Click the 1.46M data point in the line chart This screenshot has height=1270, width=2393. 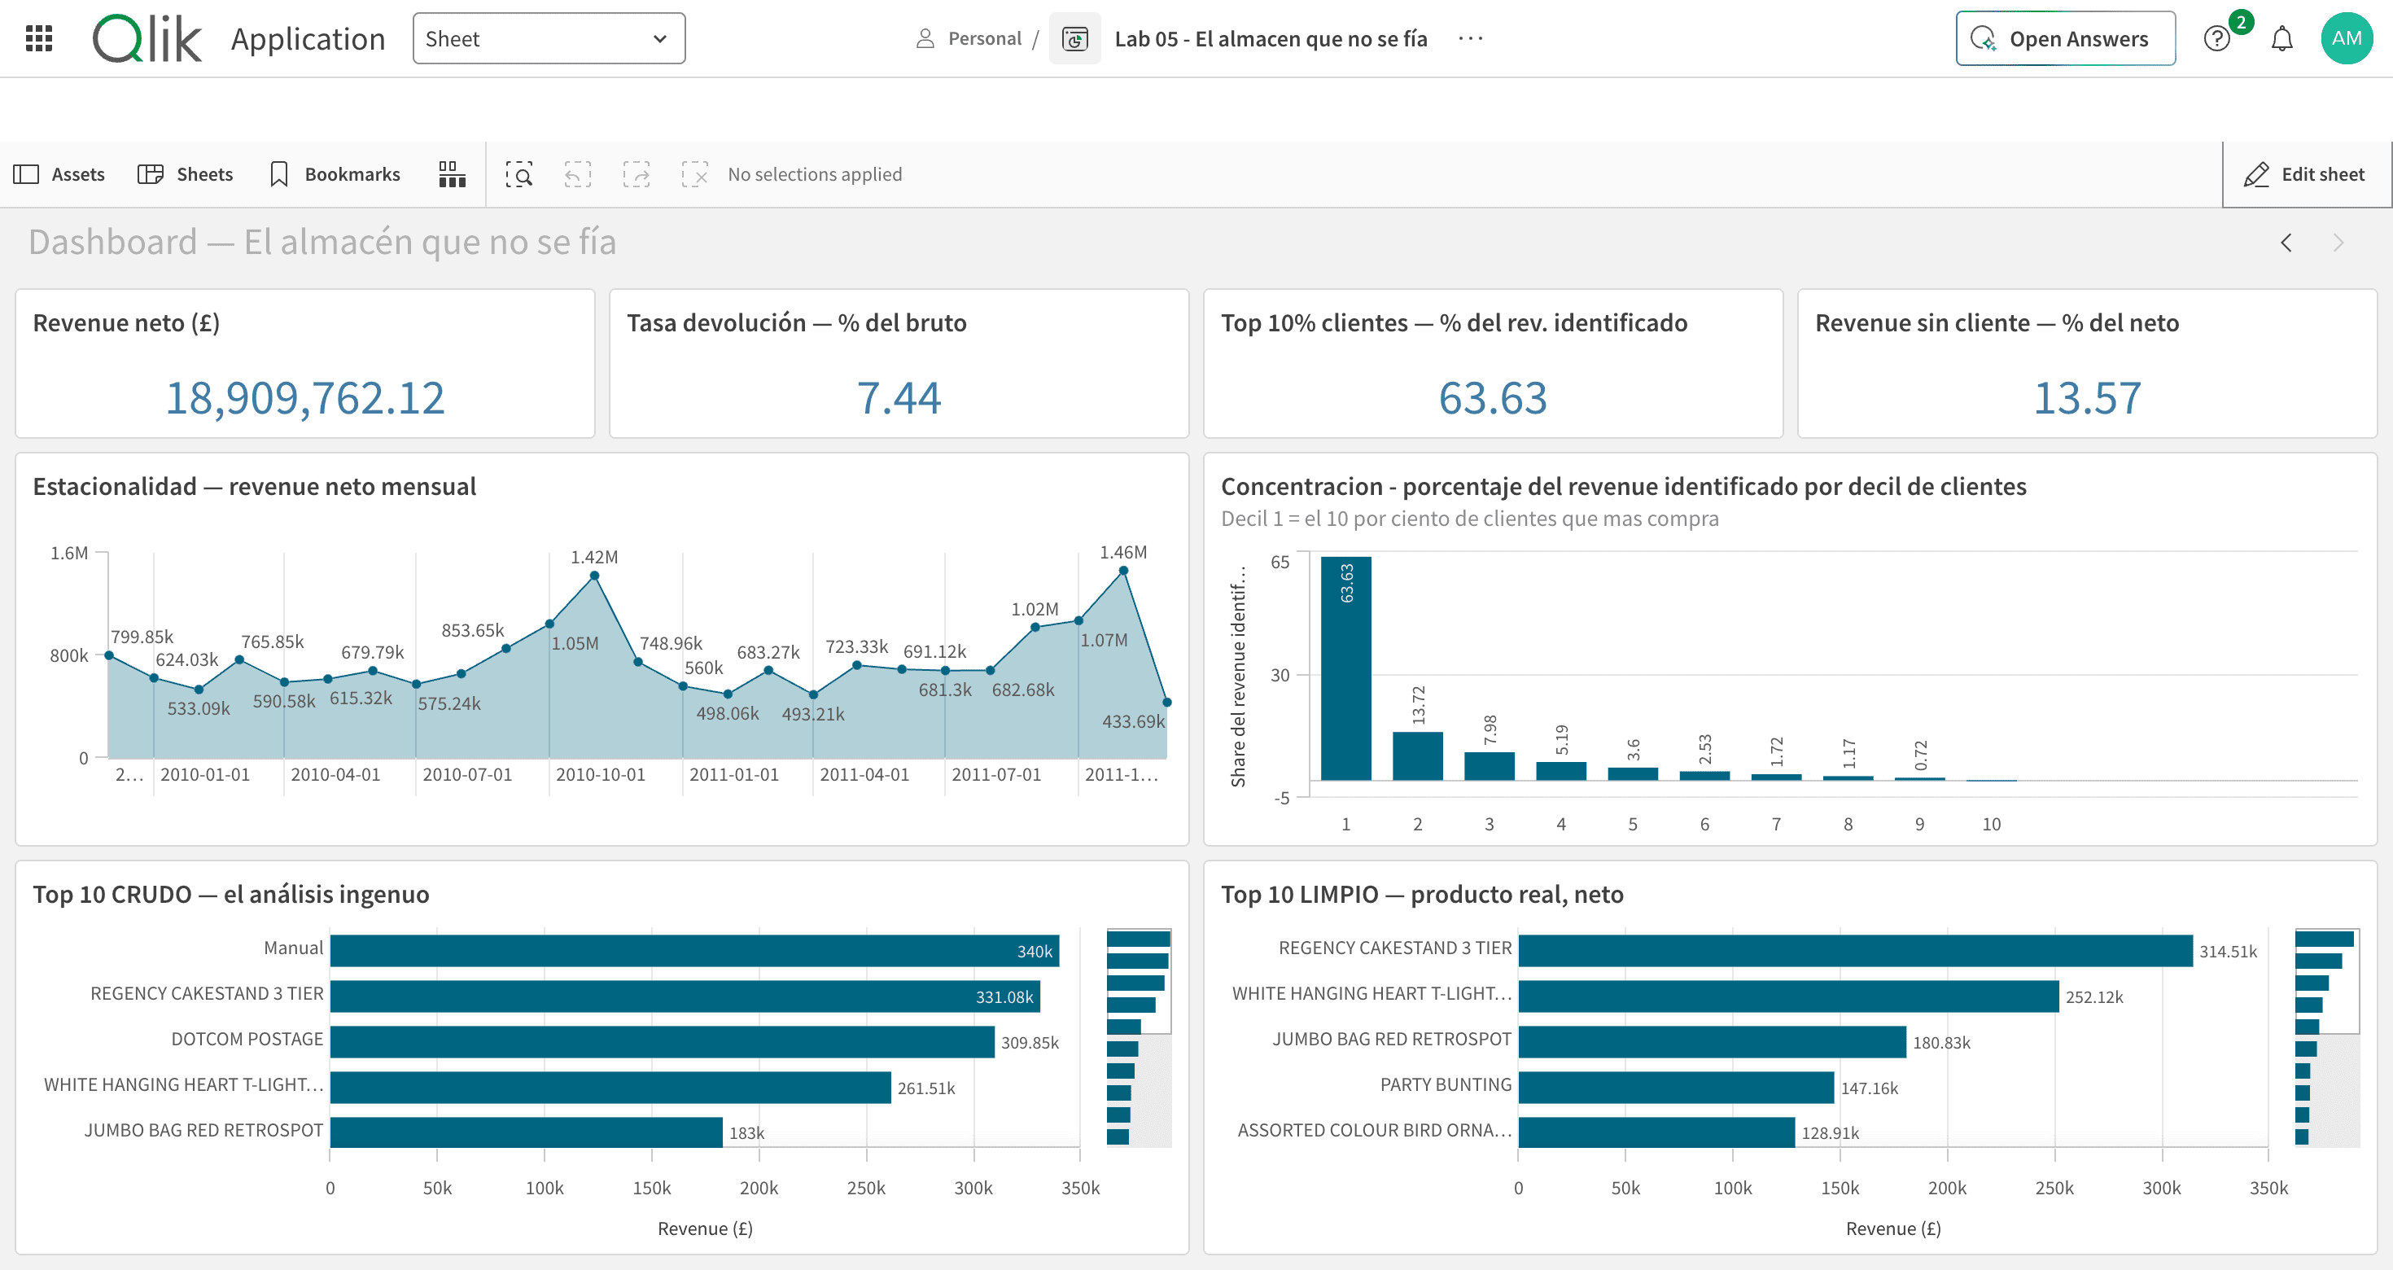(x=1123, y=571)
